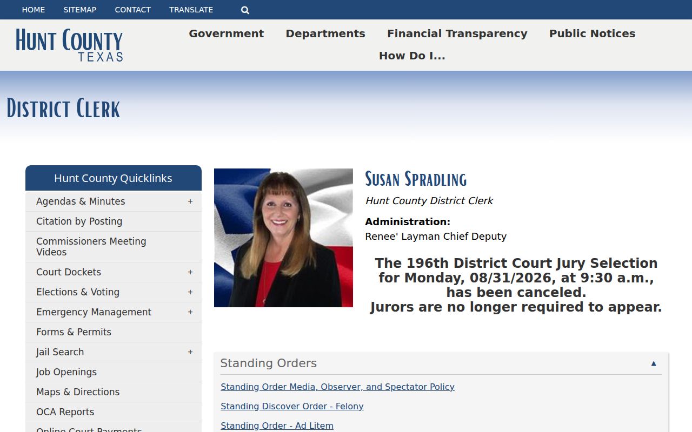Screen dimensions: 692x432
Task: Open Standing Discover Order - Felony link
Action: coord(292,406)
